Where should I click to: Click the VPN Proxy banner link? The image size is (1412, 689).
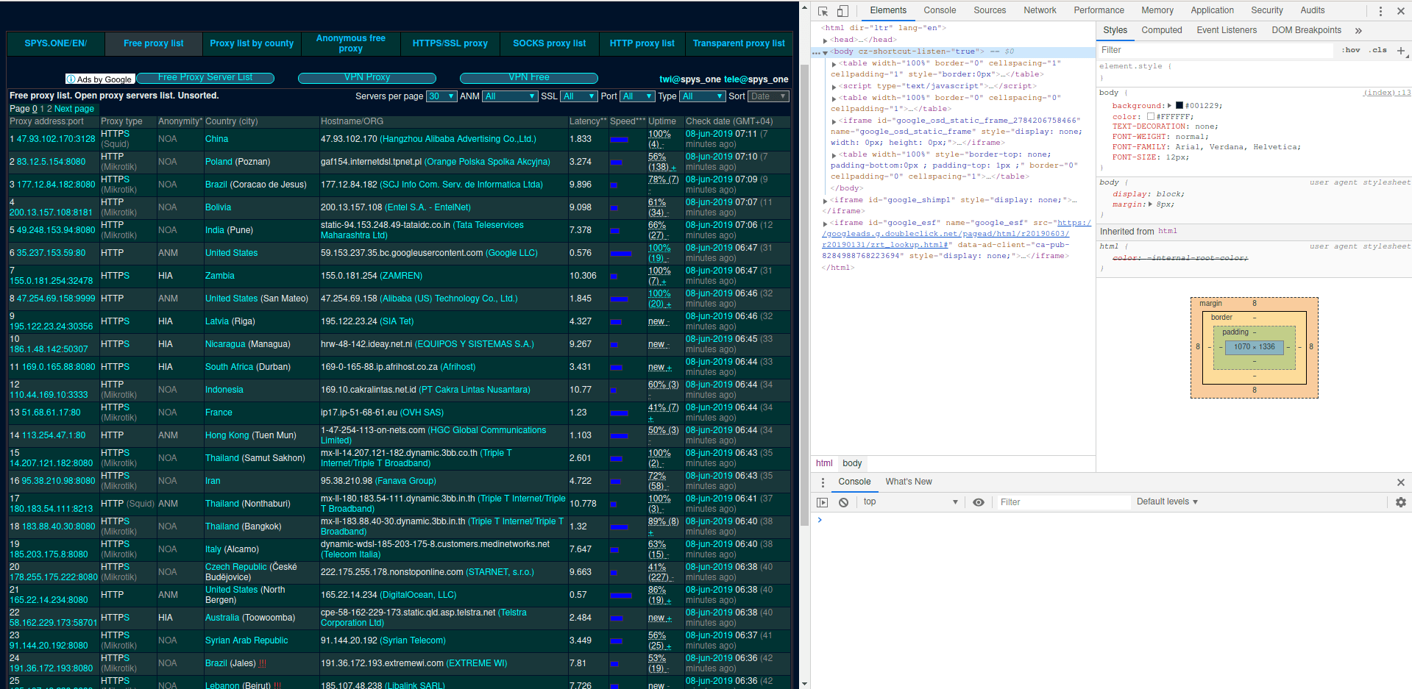(x=367, y=77)
